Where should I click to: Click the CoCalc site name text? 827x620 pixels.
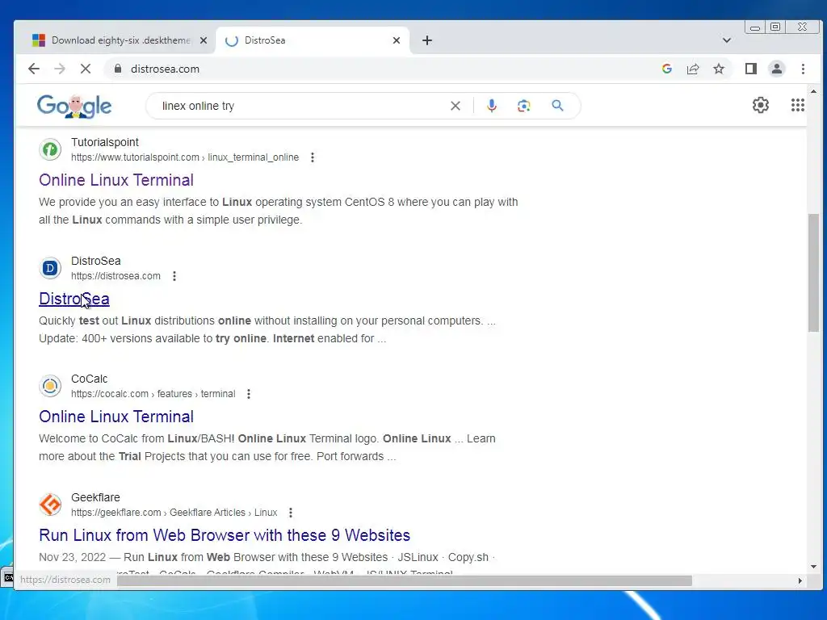tap(89, 379)
